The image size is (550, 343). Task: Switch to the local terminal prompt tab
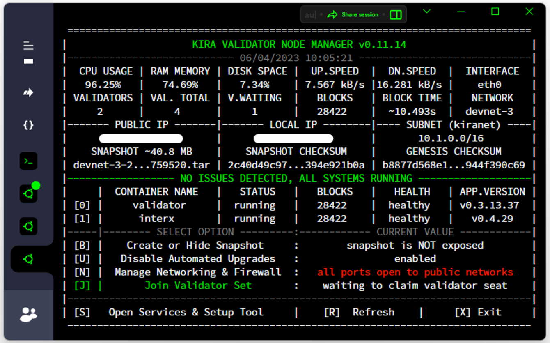28,161
